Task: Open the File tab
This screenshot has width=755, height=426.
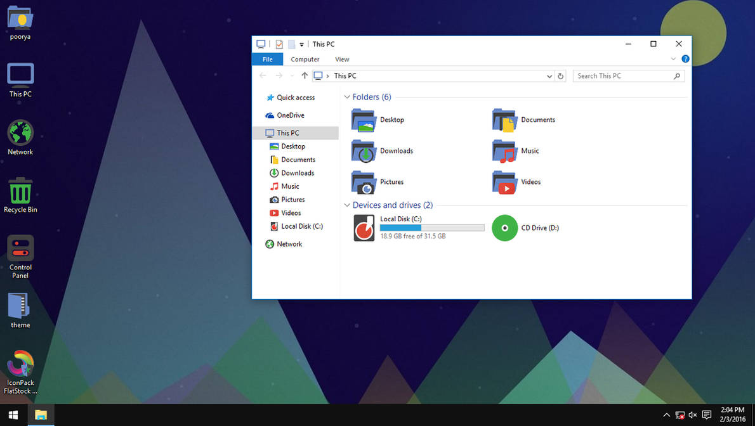Action: pos(267,59)
